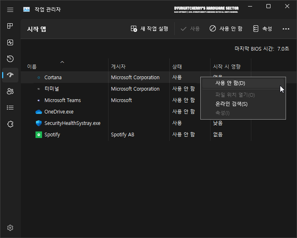Screen dimensions: 297x238
Task: Open the App history page in sidebar
Action: 10,59
